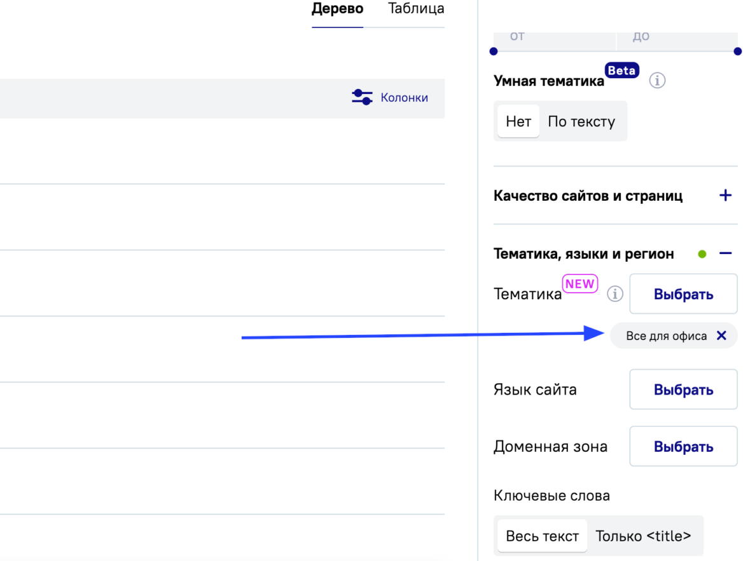
Task: Open the Колонки column settings
Action: pos(391,98)
